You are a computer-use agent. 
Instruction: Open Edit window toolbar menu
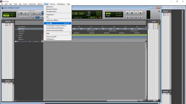click(x=159, y=11)
